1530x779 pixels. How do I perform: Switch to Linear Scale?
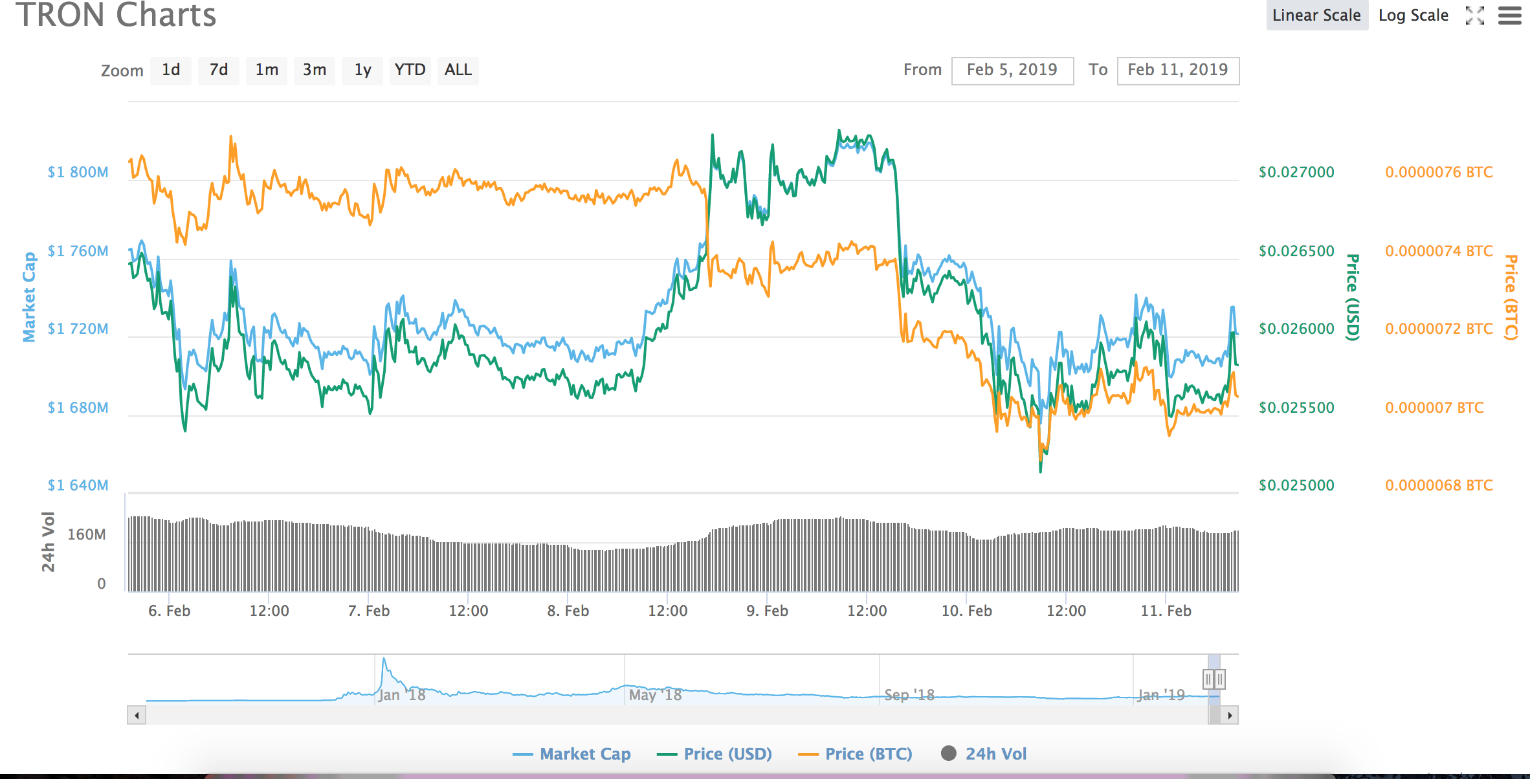1316,15
